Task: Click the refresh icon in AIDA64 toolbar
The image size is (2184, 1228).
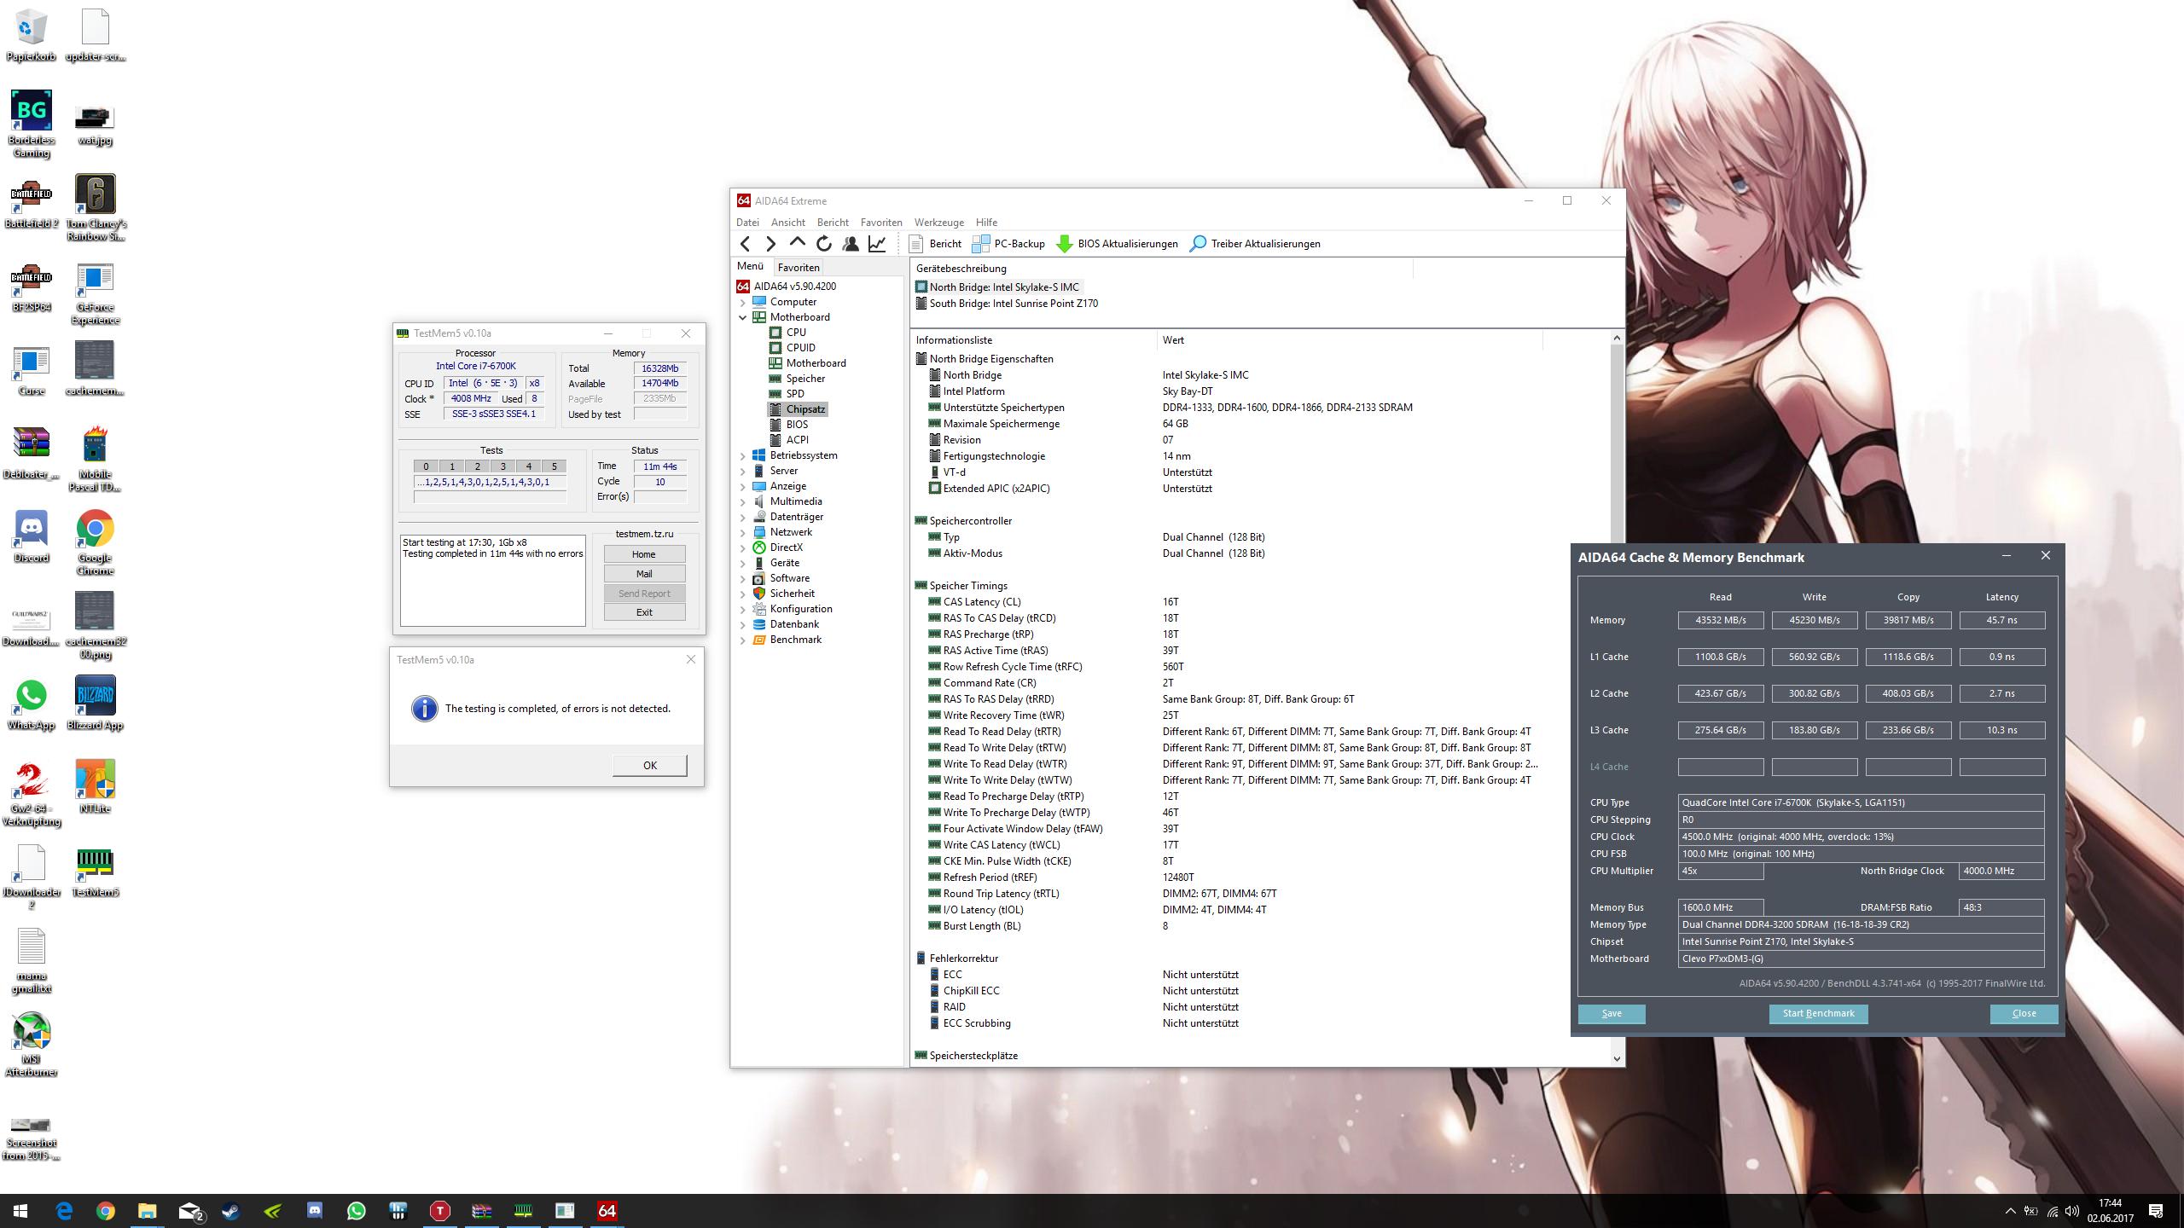Action: click(x=823, y=244)
